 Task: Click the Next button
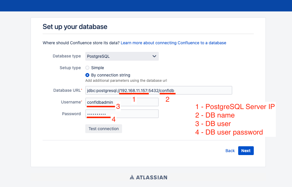[x=246, y=151]
